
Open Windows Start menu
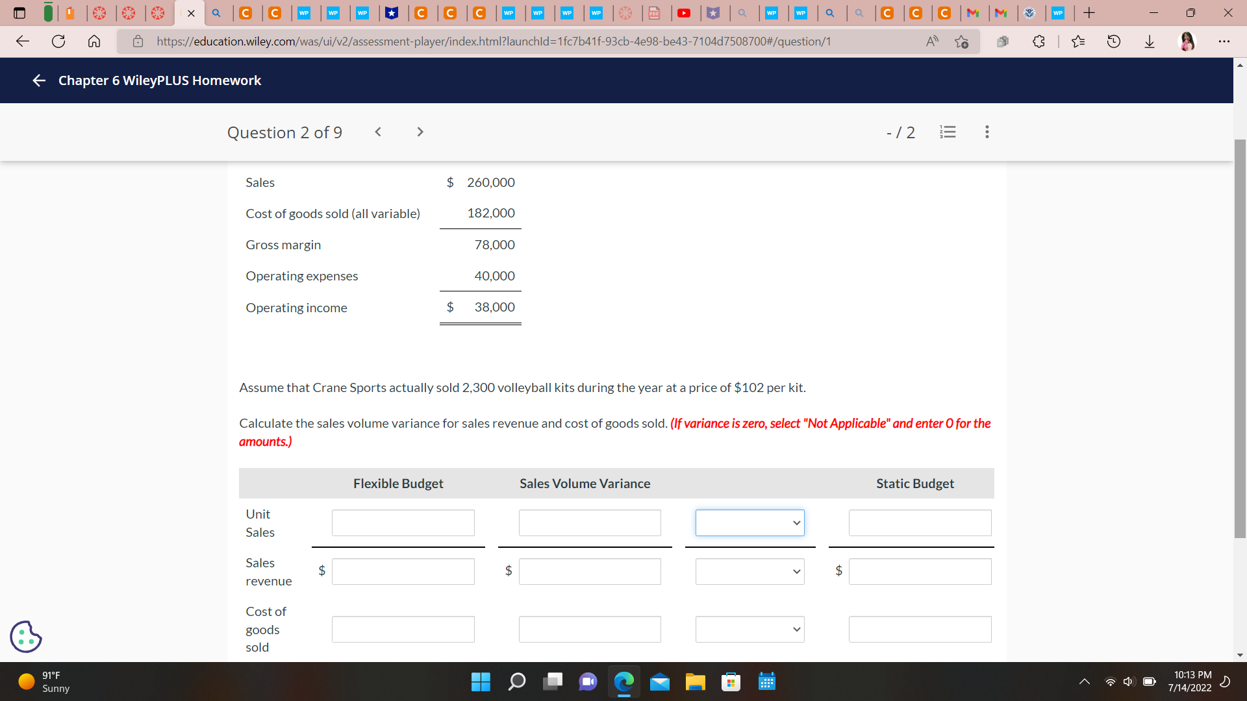coord(481,682)
